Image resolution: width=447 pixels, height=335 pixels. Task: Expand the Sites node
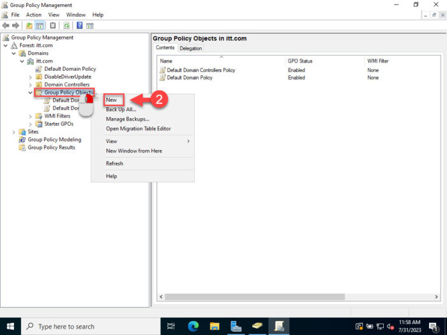[13, 132]
